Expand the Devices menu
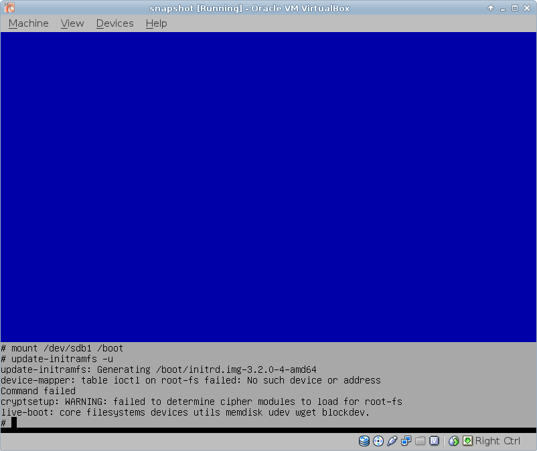537x451 pixels. pyautogui.click(x=114, y=23)
